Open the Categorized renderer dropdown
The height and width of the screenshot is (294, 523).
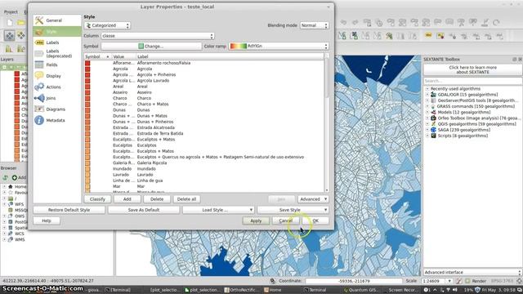[x=107, y=25]
